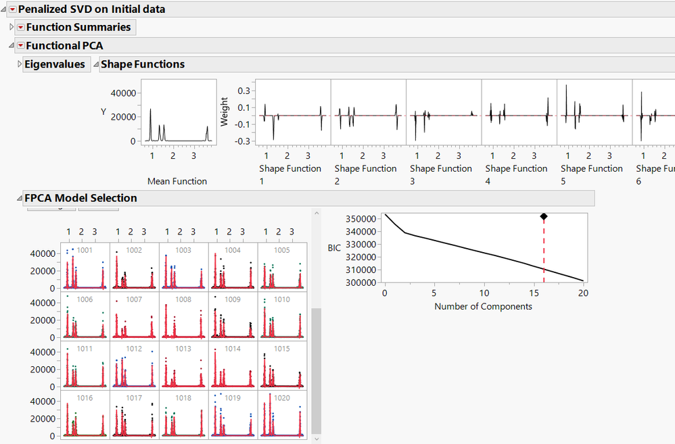Open the fit plot for function 1010
Image resolution: width=675 pixels, height=444 pixels.
tap(283, 316)
